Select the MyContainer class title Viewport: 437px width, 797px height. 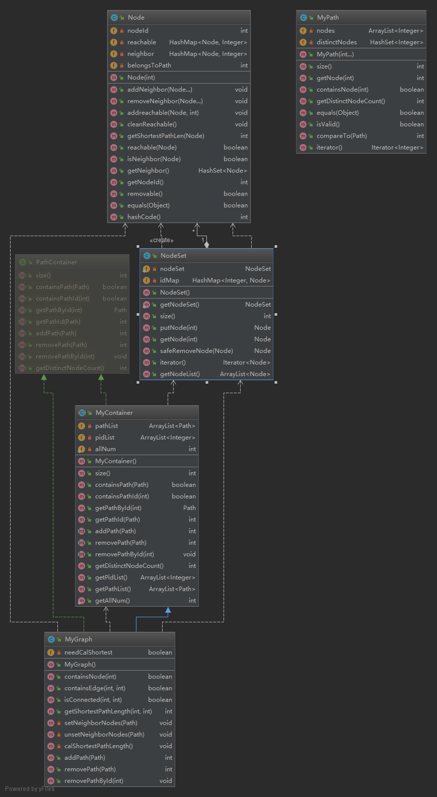[114, 413]
